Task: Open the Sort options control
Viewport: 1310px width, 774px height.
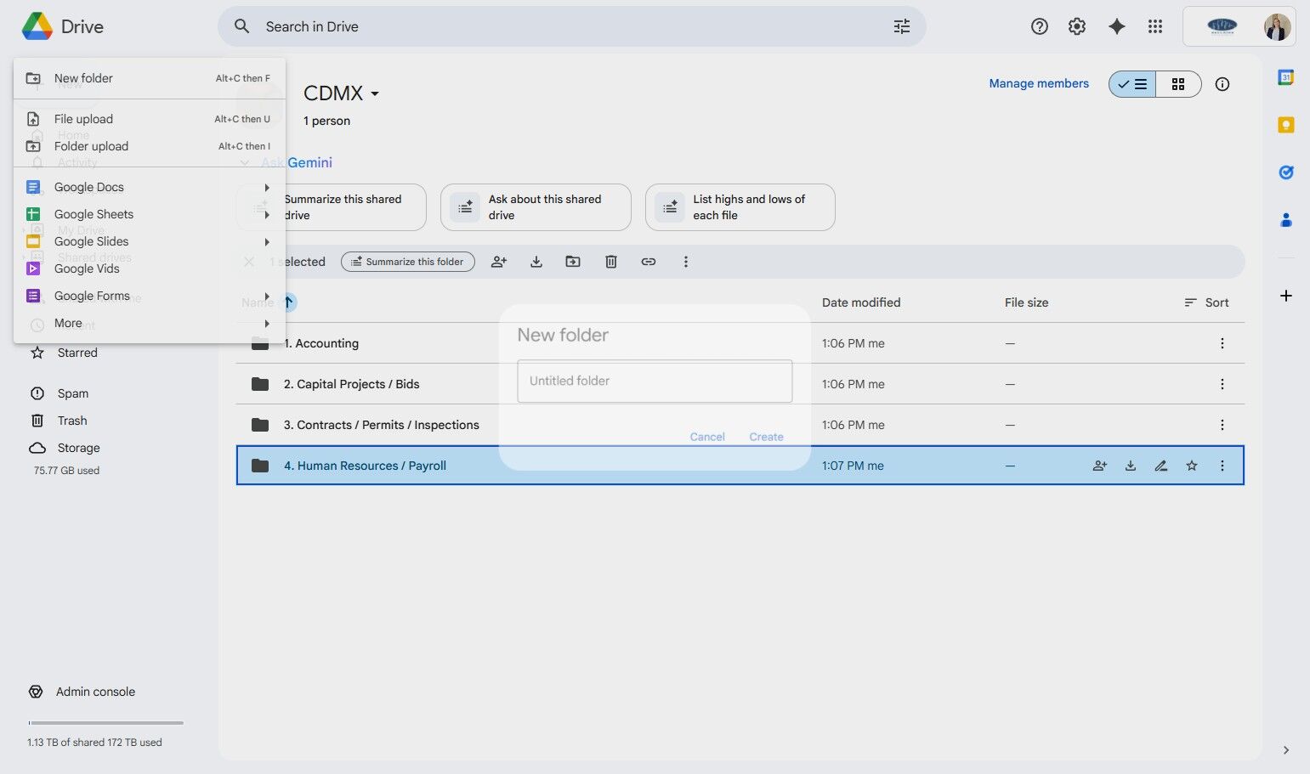Action: pos(1206,302)
